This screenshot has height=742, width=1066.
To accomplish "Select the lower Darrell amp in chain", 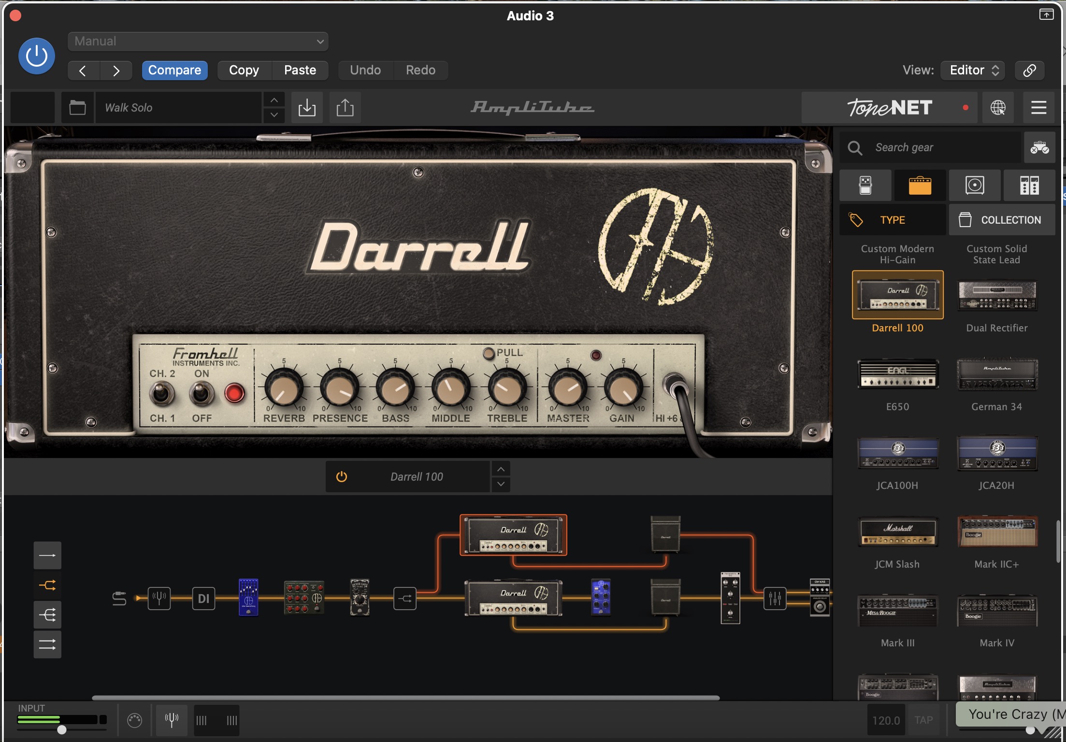I will click(513, 598).
